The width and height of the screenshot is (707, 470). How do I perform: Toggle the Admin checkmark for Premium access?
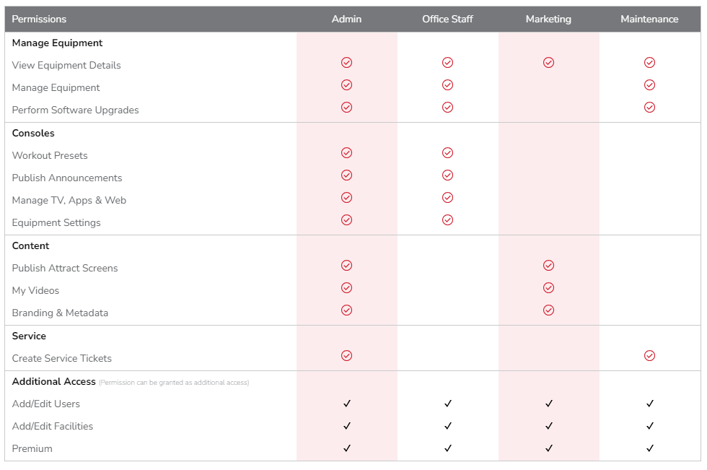[x=346, y=448]
